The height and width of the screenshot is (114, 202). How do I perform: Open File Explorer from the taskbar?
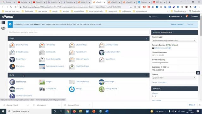click(81, 111)
